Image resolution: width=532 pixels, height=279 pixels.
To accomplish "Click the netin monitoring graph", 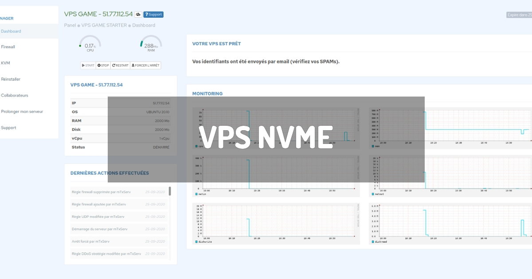I will pyautogui.click(x=277, y=175).
